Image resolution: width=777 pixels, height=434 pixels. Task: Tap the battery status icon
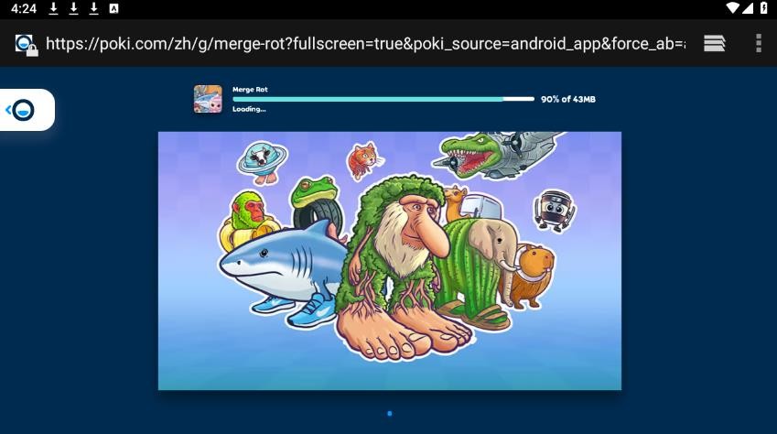(x=763, y=8)
